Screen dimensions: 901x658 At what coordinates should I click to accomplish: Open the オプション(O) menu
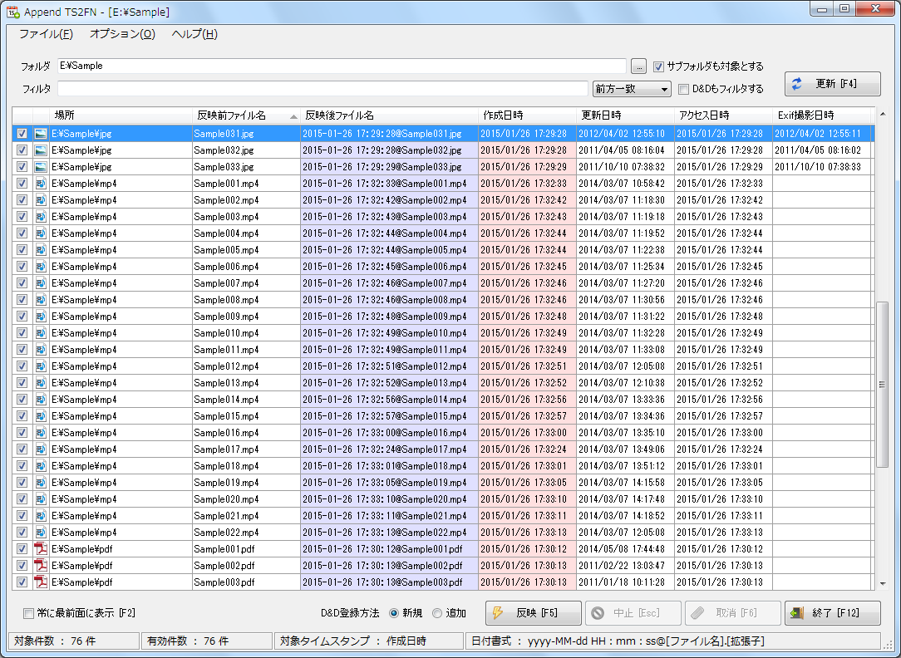tap(122, 34)
